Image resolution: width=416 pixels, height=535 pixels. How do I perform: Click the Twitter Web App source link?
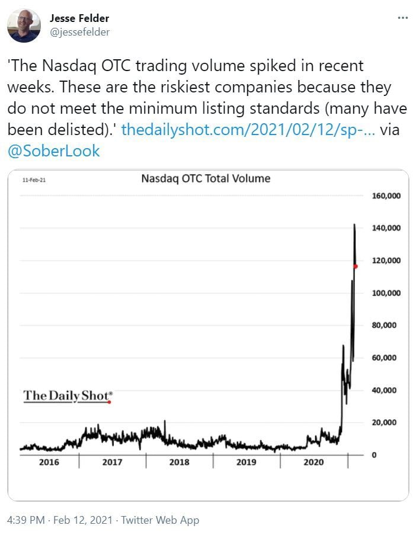(160, 520)
